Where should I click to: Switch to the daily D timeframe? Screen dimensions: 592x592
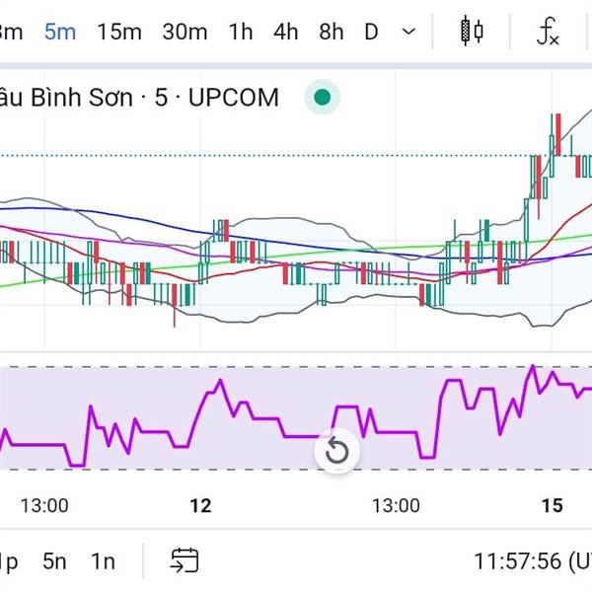pos(371,32)
